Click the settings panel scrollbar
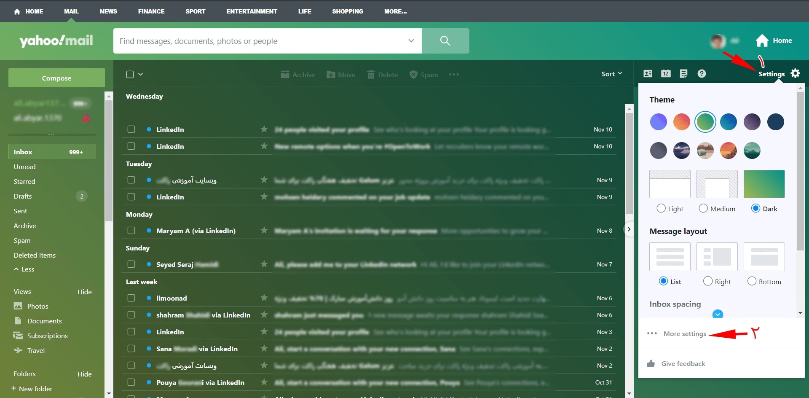The width and height of the screenshot is (809, 398). click(x=800, y=171)
